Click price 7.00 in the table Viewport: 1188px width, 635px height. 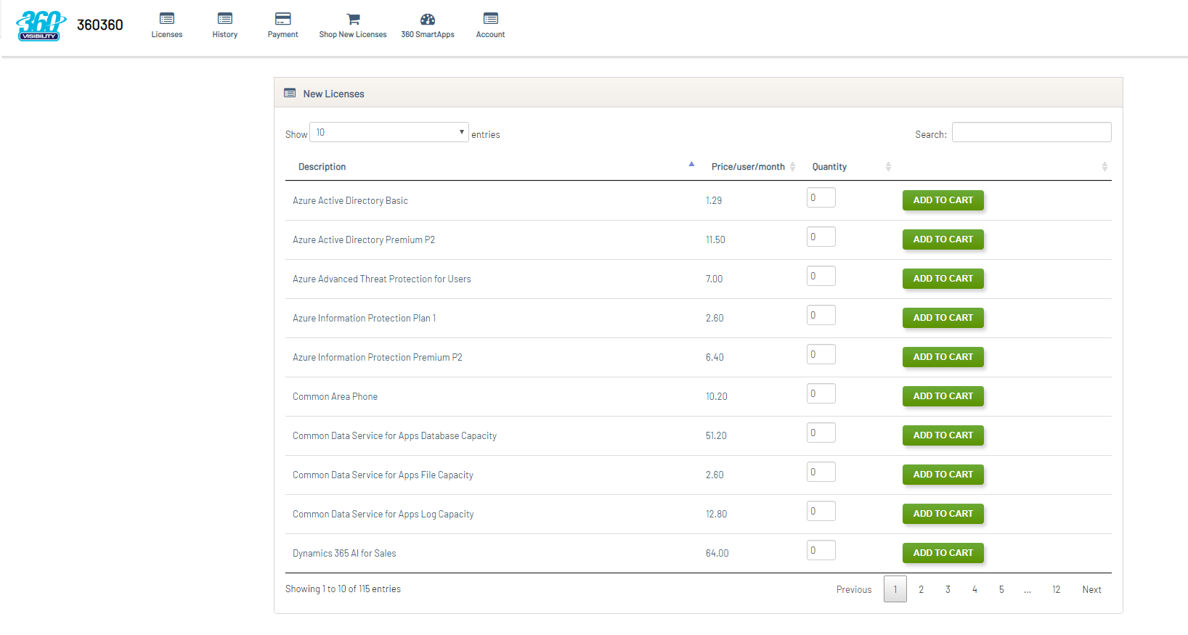[715, 279]
